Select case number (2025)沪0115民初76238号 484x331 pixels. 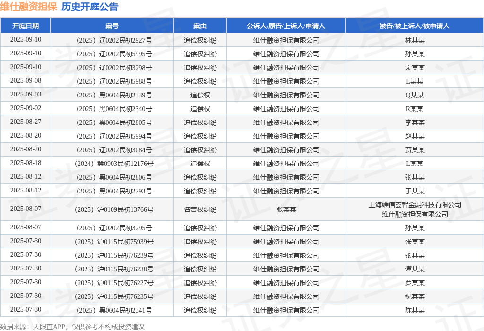114,269
